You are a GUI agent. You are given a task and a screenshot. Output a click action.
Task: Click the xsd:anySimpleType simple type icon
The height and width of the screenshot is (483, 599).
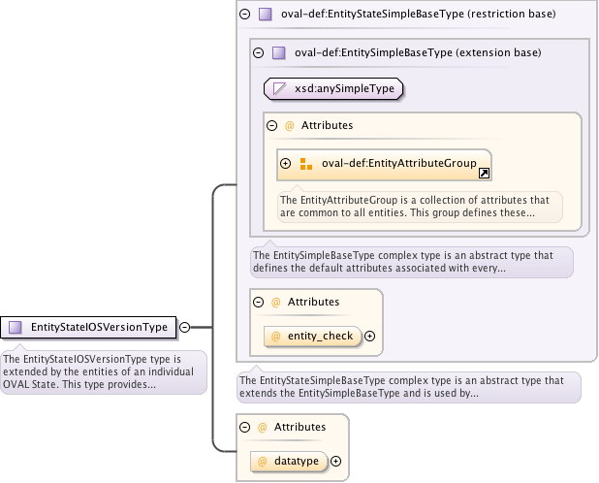pyautogui.click(x=280, y=89)
